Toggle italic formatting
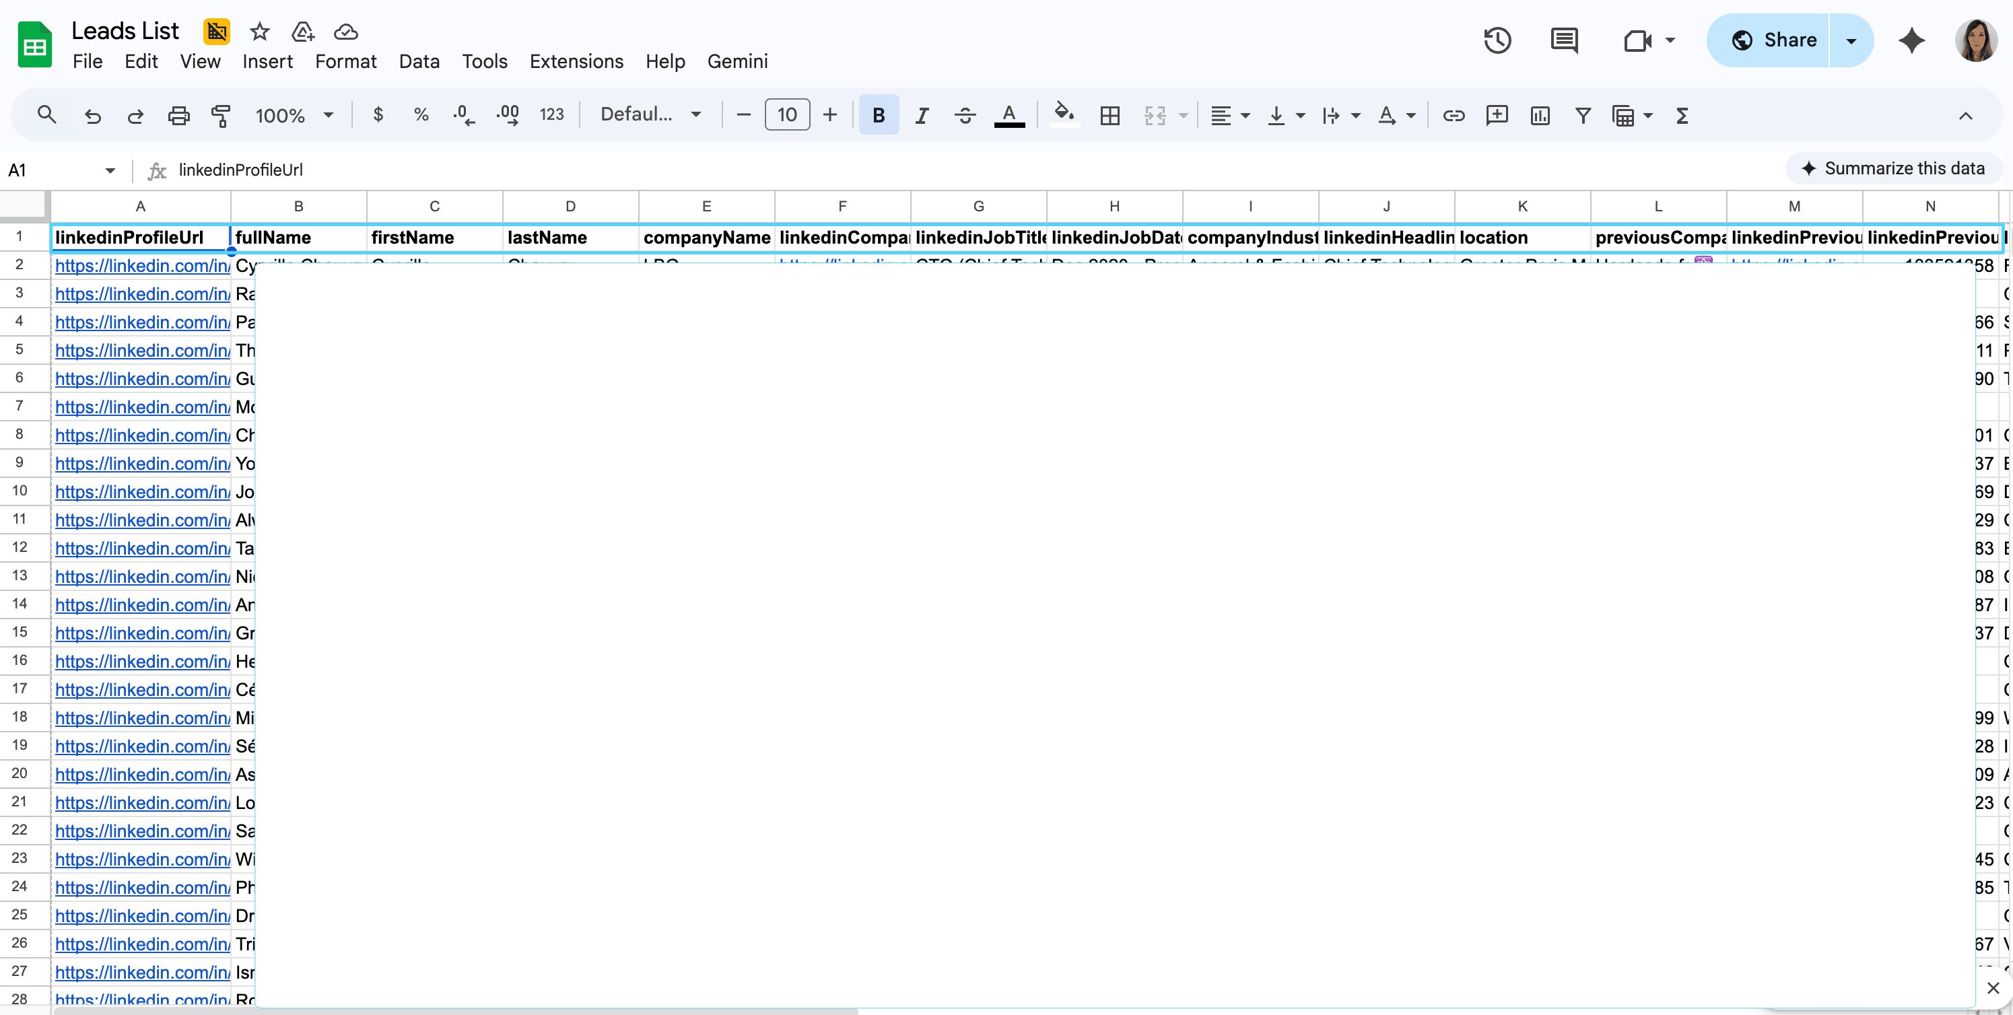 tap(922, 116)
